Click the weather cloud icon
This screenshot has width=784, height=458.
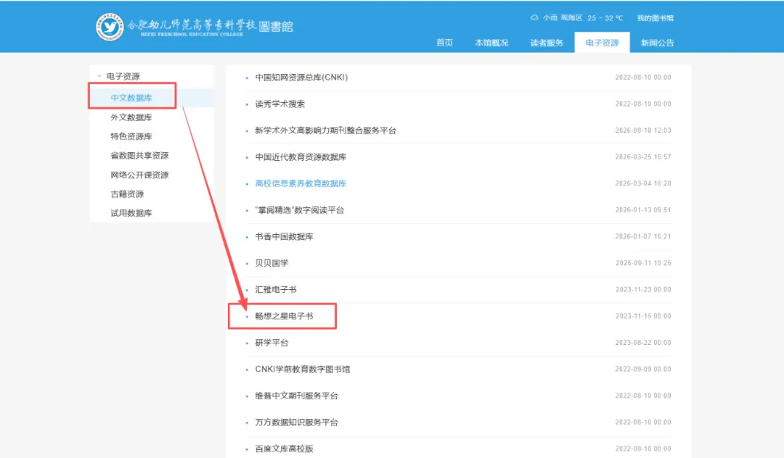534,17
